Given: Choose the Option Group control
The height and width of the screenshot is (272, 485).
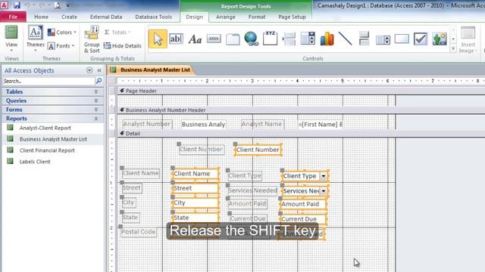Looking at the screenshot, I should [x=270, y=39].
